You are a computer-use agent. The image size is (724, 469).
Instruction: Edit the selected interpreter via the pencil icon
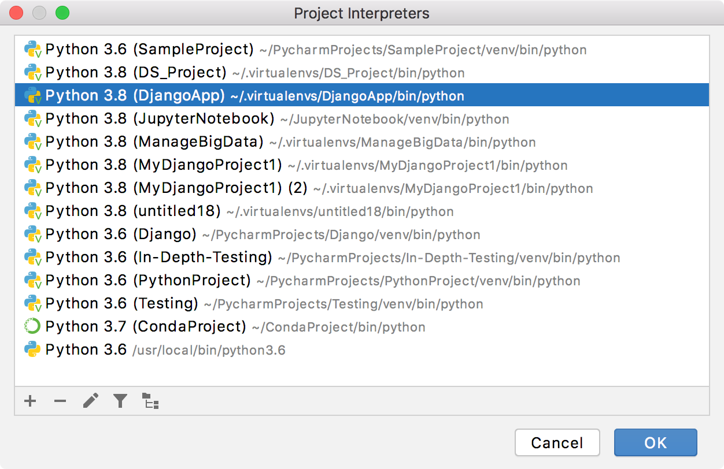click(x=90, y=401)
